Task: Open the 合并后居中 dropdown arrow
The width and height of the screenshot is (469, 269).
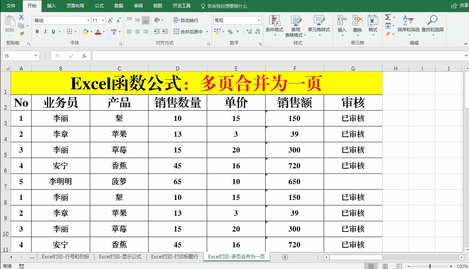Action: click(207, 32)
